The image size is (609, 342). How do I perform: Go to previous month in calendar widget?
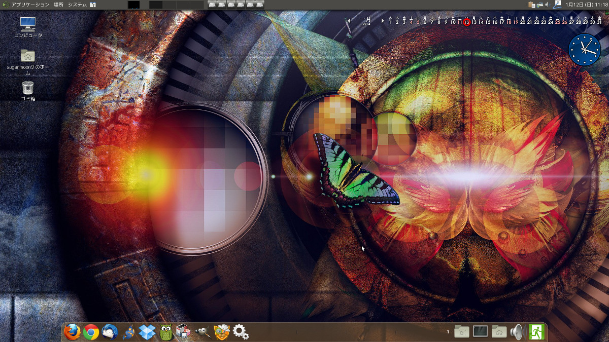(x=349, y=21)
